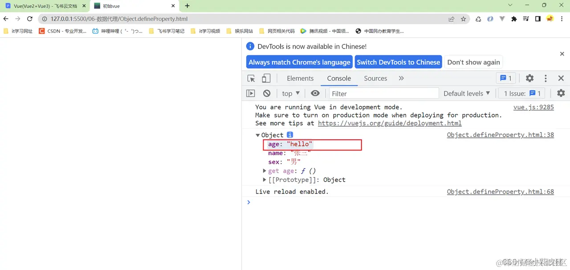The width and height of the screenshot is (570, 270).
Task: Select the 初始vue browser tab
Action: tap(134, 6)
